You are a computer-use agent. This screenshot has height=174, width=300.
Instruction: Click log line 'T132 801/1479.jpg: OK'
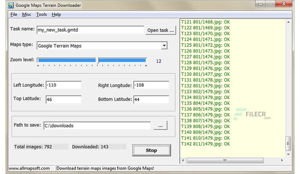(x=205, y=86)
